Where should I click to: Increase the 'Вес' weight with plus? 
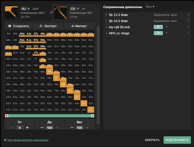tap(87, 128)
